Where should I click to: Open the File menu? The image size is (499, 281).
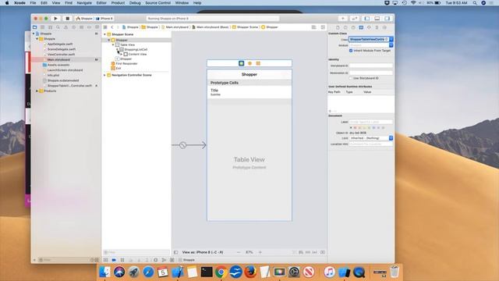(x=33, y=3)
